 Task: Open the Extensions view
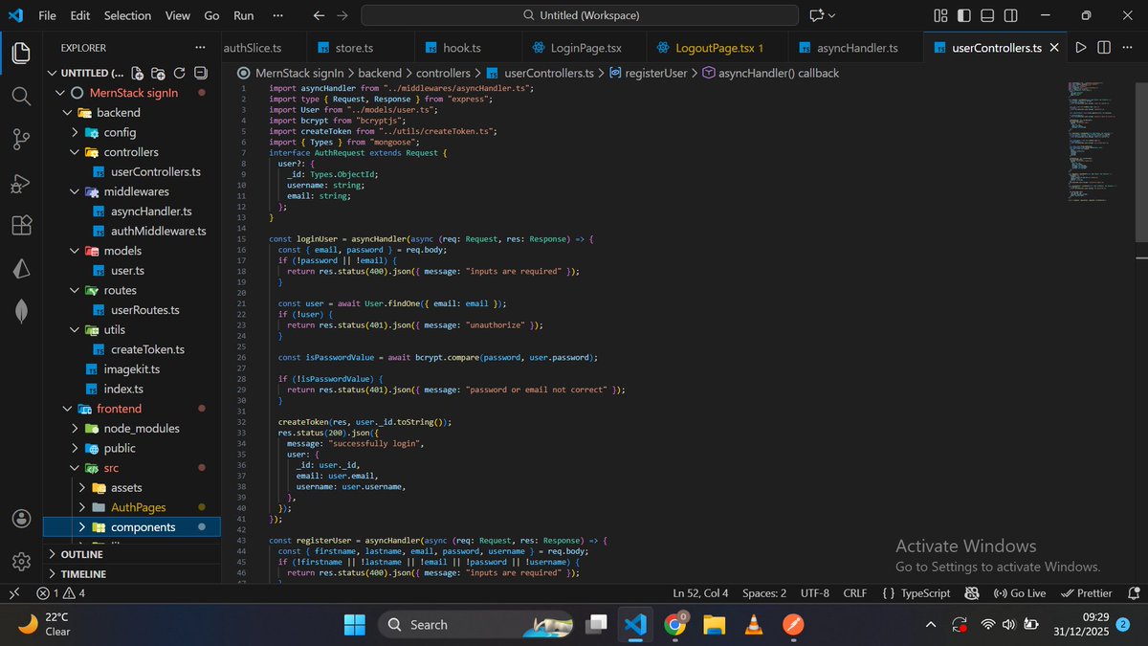tap(21, 226)
